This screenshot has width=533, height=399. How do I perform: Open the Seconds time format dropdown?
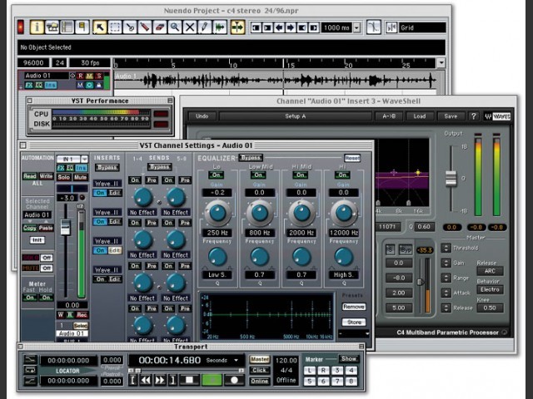pos(237,360)
